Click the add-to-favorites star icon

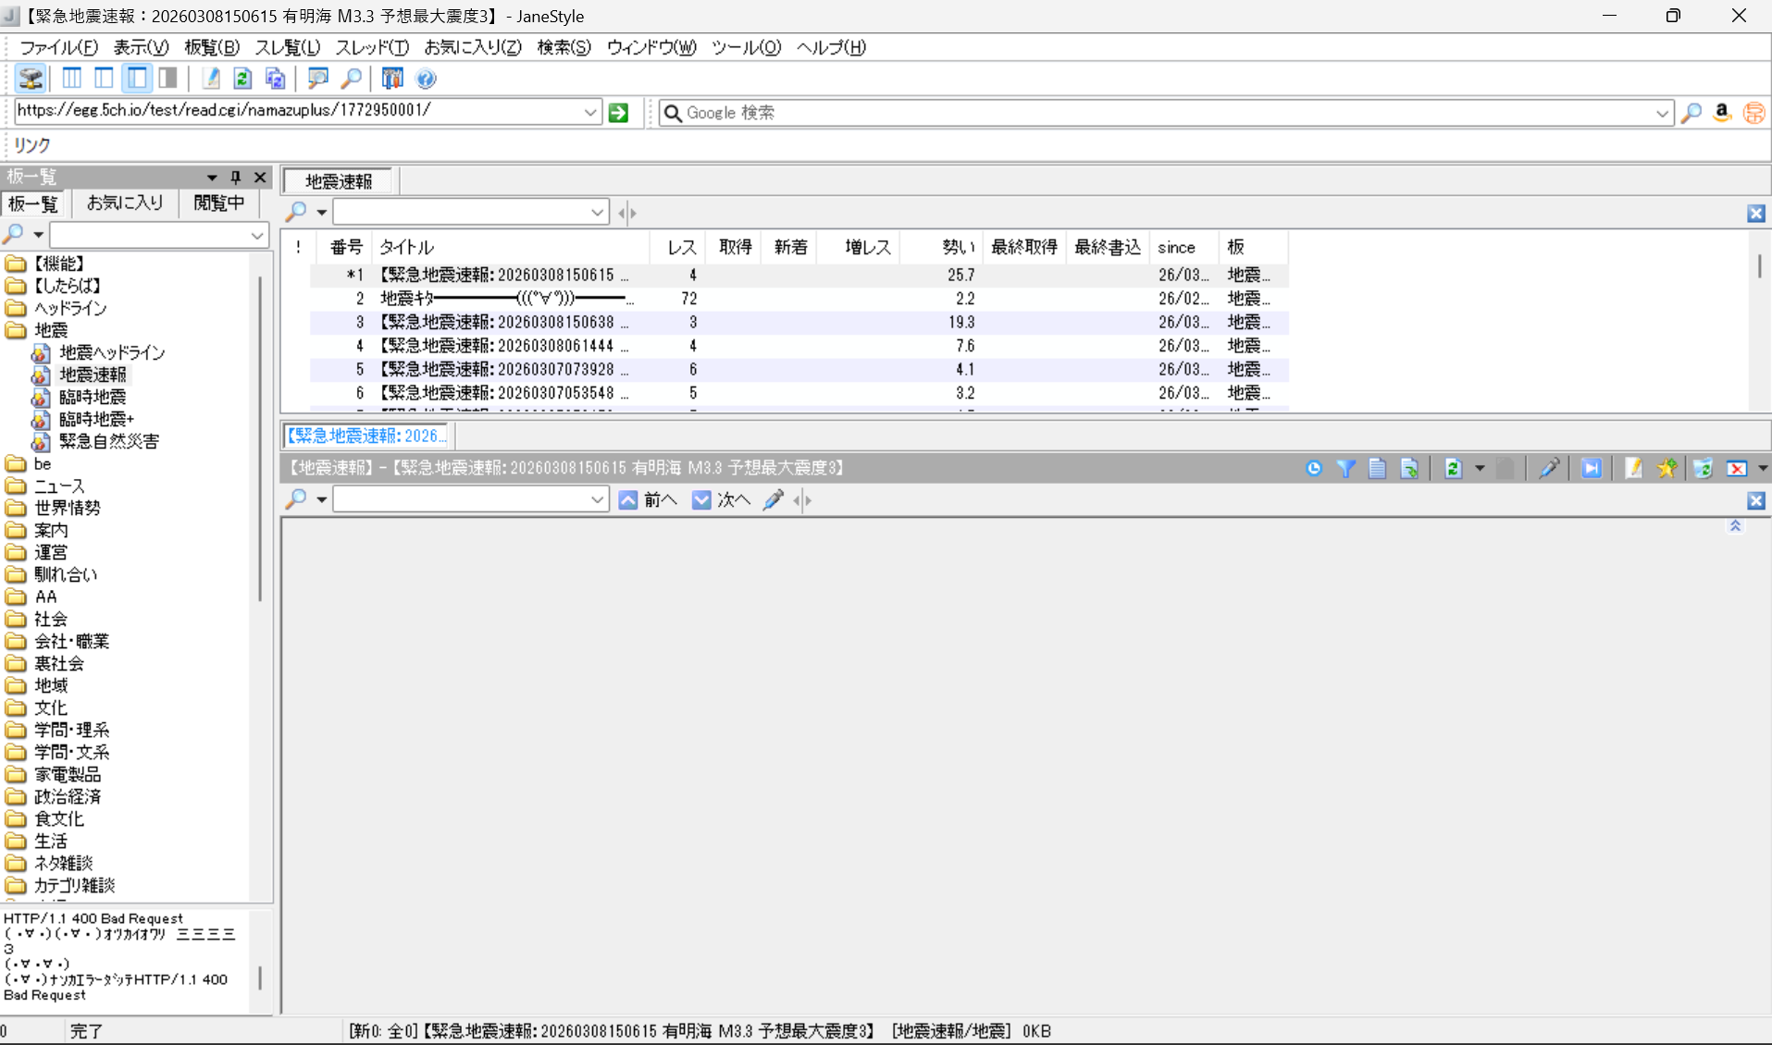point(1667,469)
